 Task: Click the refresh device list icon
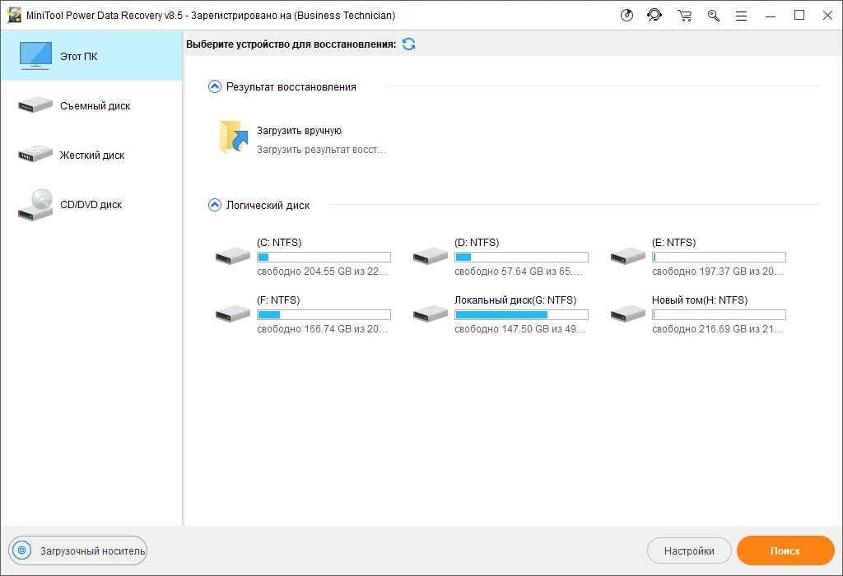pos(408,44)
